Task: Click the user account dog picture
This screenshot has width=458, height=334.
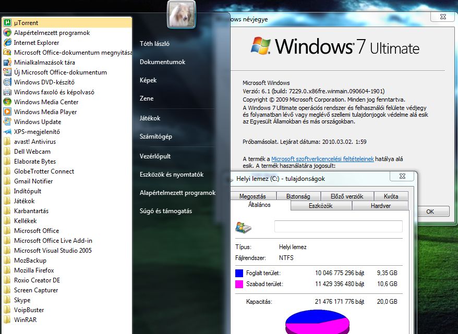Action: 182,14
